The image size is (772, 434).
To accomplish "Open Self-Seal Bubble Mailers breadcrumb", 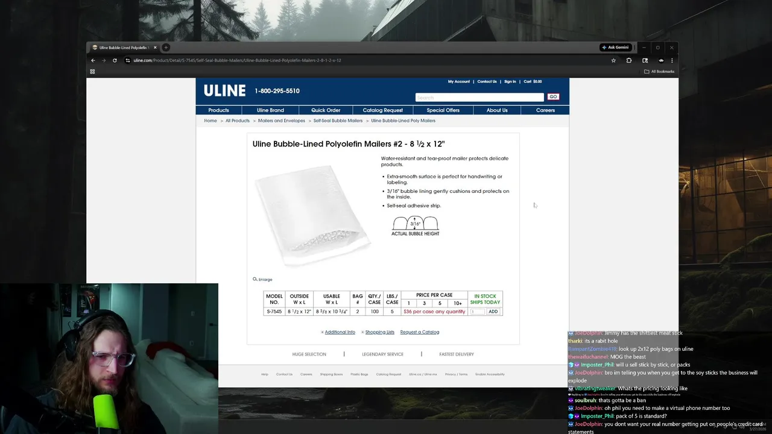I will pos(338,121).
